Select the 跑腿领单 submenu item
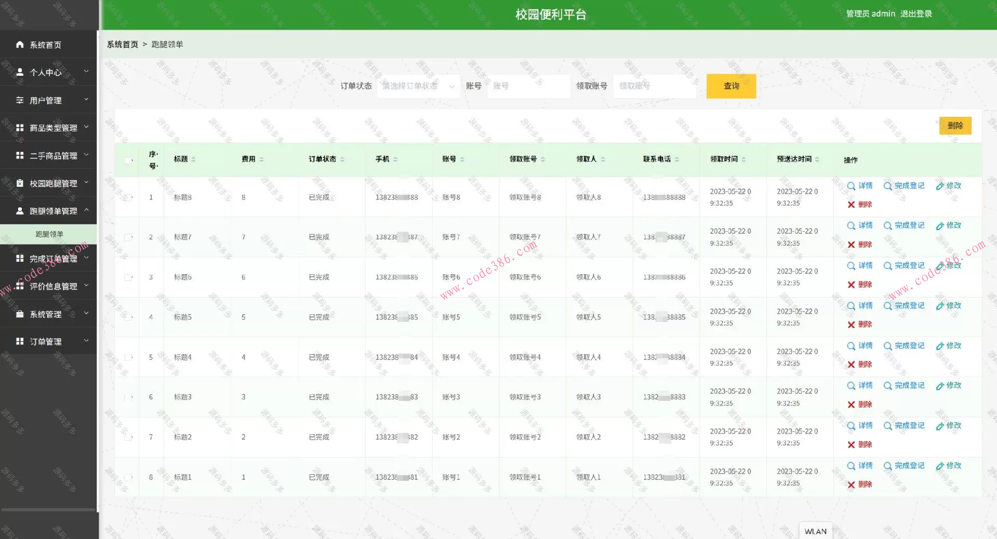Image resolution: width=997 pixels, height=539 pixels. (x=48, y=234)
